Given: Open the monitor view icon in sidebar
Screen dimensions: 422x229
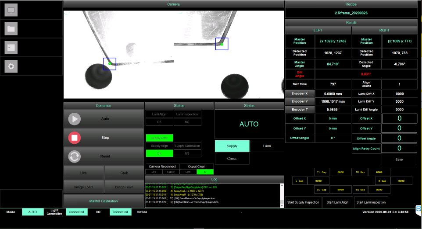Looking at the screenshot, I should point(11,10).
